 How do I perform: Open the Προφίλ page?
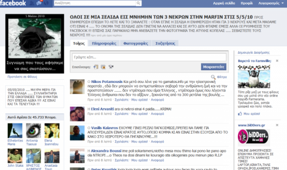(246, 3)
